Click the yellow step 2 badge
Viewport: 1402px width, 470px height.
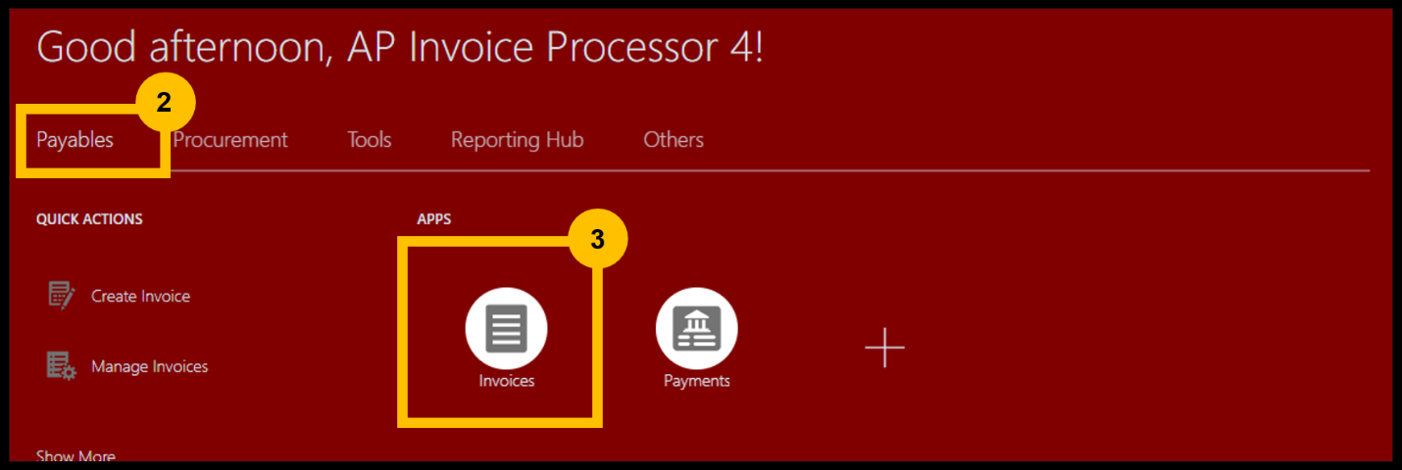pyautogui.click(x=165, y=103)
